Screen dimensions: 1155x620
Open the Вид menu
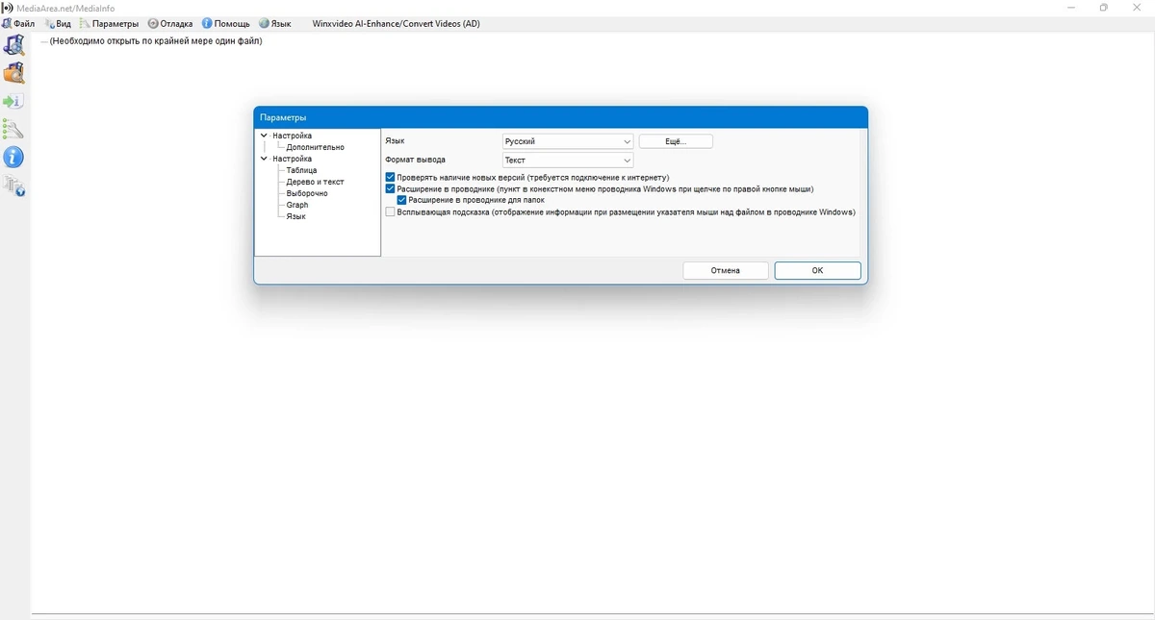58,23
